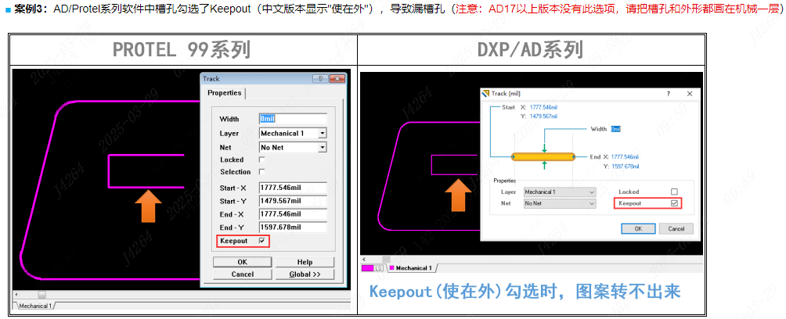Click the DXP/AD系列 column heading

[530, 49]
